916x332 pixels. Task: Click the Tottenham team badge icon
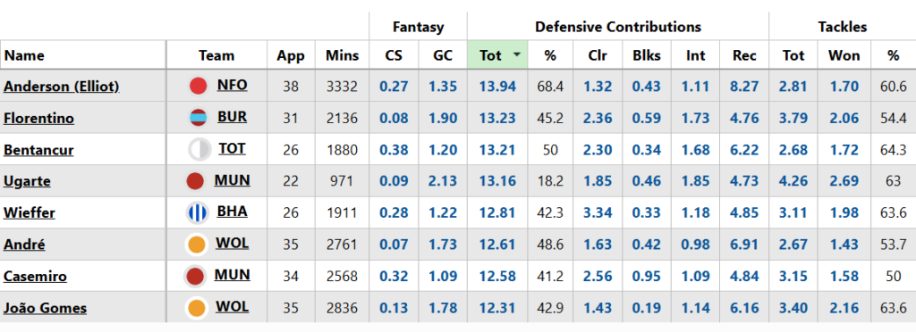(199, 150)
